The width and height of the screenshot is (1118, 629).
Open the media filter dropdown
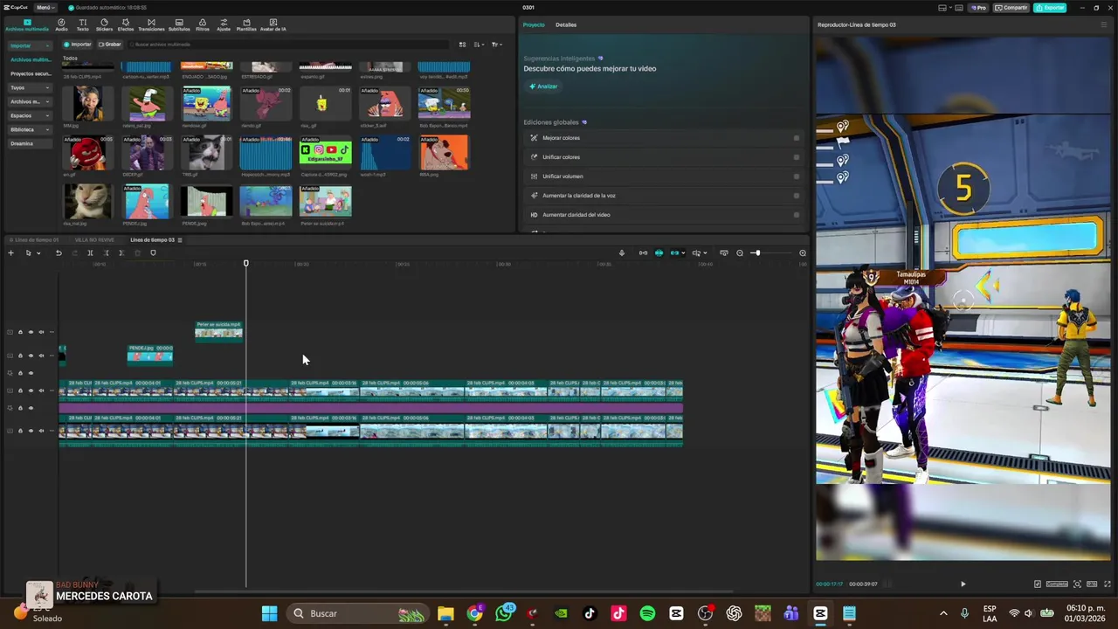click(496, 45)
